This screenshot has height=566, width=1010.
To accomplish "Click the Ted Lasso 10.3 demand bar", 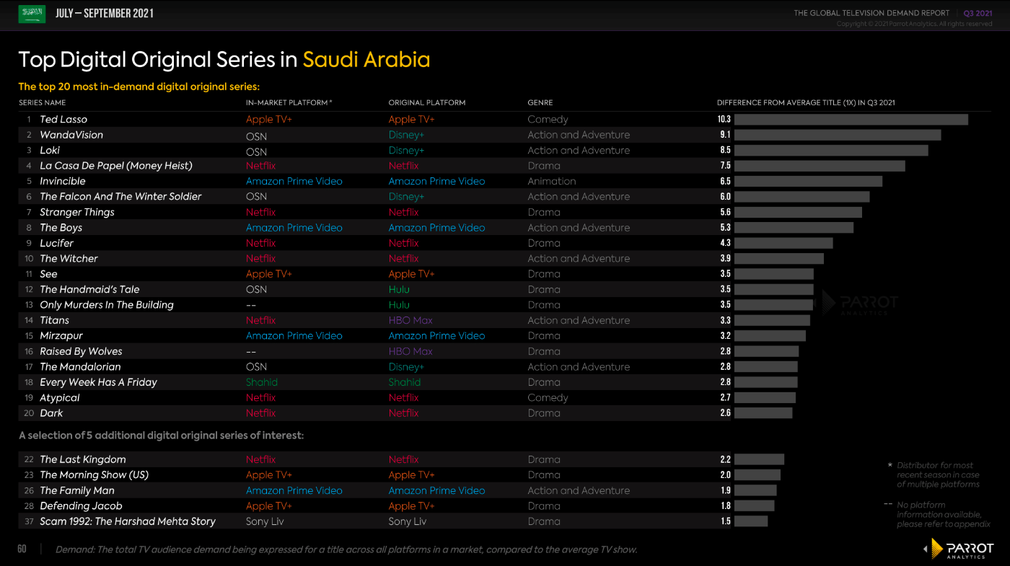I will [851, 120].
